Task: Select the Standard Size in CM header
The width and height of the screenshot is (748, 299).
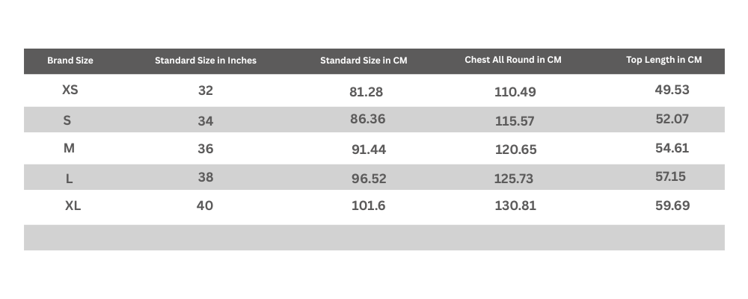Action: 364,61
